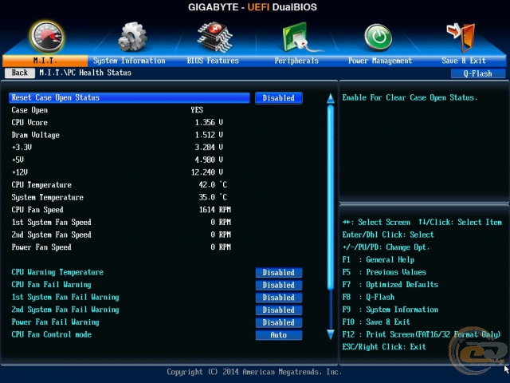
Task: Change CPU Fan Fail Warning value
Action: click(279, 285)
